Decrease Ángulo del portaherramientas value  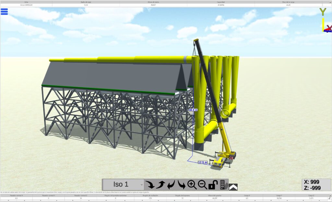pos(106,200)
